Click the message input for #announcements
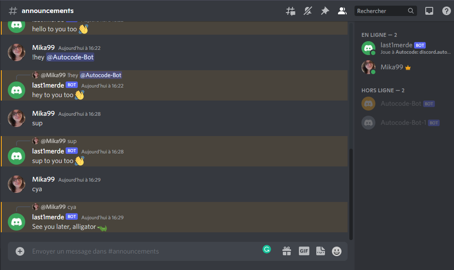The image size is (454, 270). click(x=145, y=251)
